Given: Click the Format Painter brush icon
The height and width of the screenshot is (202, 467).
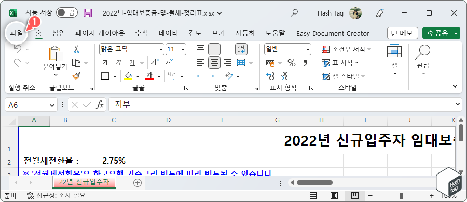Looking at the screenshot, I should [77, 76].
